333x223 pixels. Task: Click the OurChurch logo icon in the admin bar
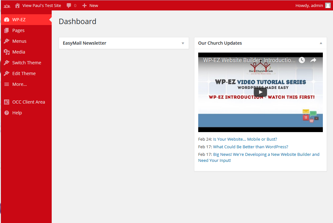click(x=7, y=6)
